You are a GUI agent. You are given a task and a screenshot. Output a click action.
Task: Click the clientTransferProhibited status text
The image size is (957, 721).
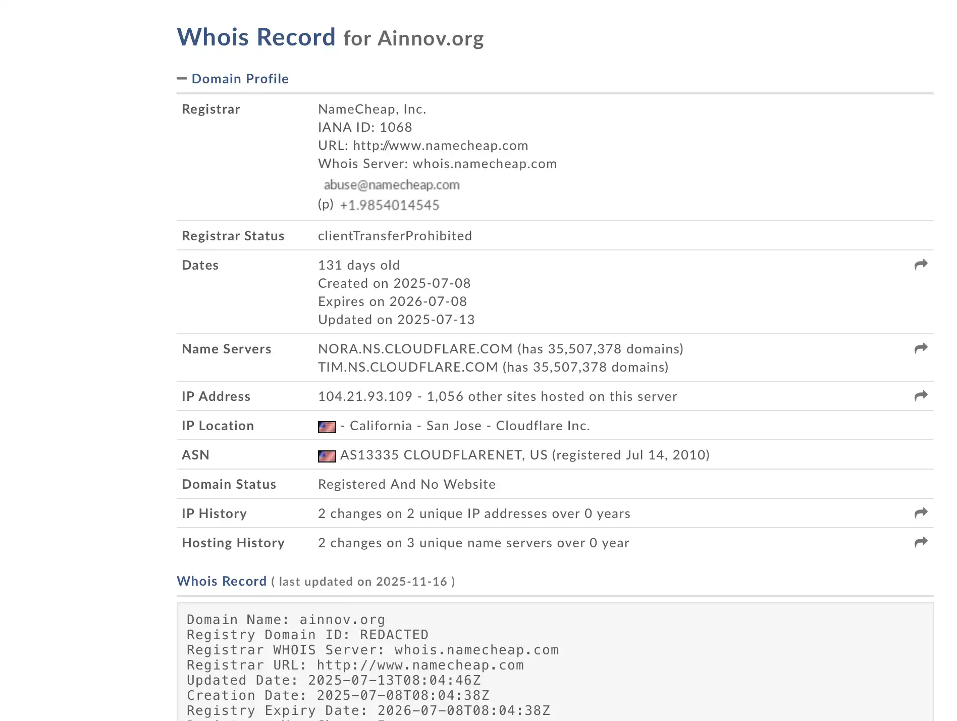(395, 236)
